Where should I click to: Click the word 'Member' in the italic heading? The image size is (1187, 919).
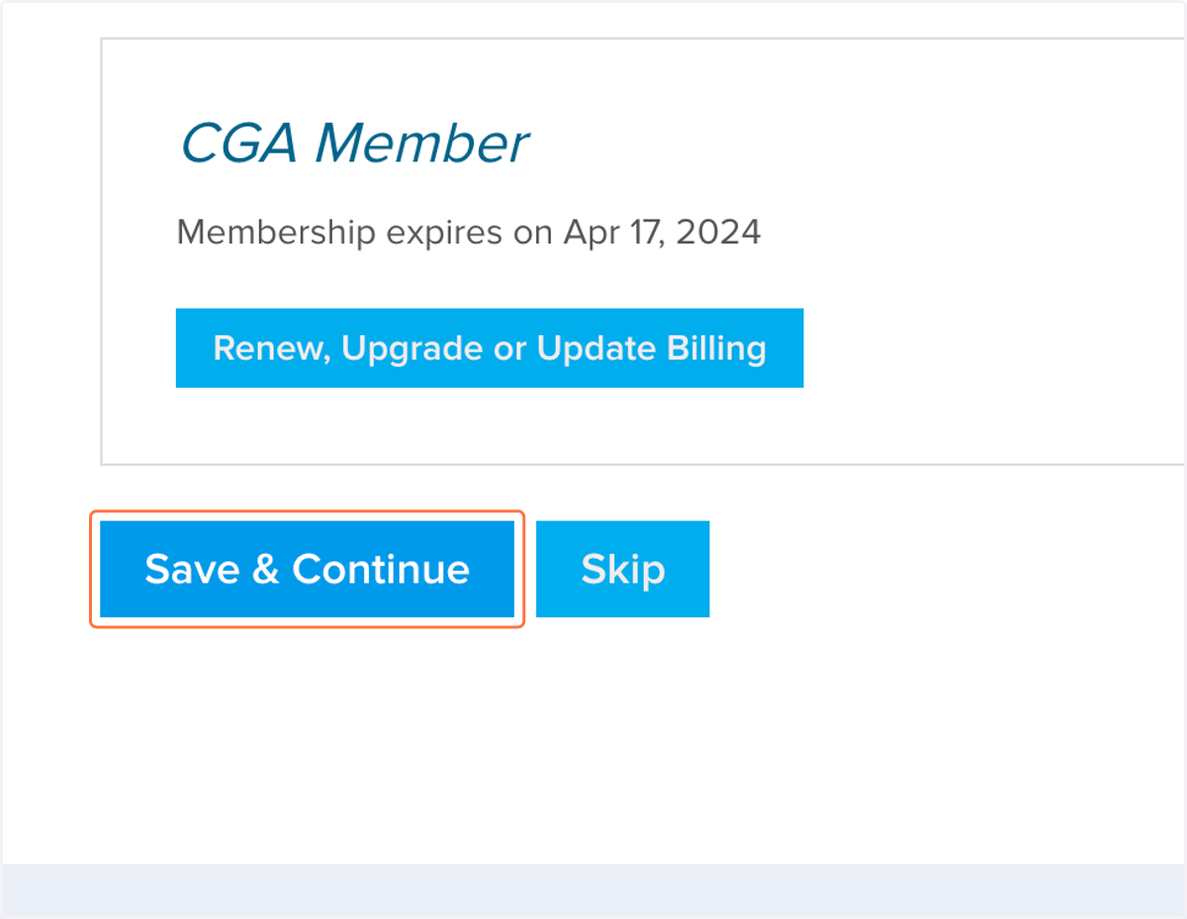click(421, 143)
